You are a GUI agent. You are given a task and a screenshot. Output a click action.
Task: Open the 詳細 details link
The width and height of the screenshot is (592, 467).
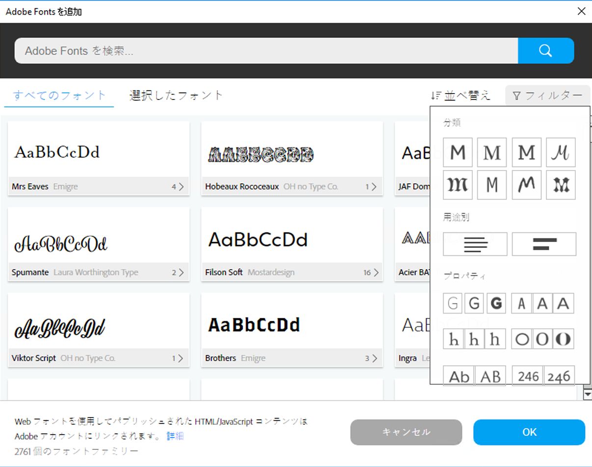[175, 436]
